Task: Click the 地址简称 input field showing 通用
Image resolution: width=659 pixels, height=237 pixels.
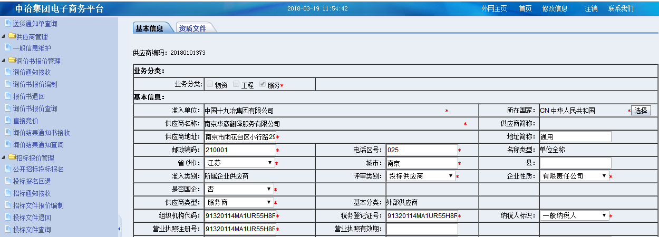Action: [x=576, y=137]
